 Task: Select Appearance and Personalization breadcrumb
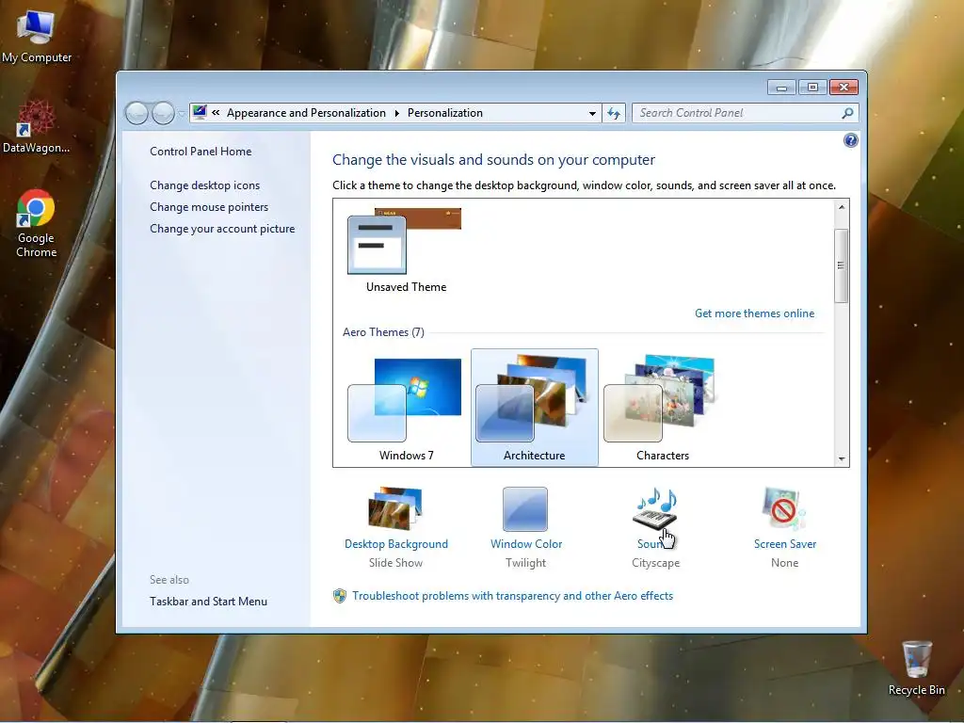pos(306,113)
